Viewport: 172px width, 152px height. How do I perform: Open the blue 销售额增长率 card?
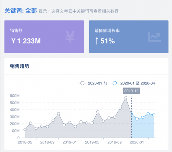pos(129,37)
